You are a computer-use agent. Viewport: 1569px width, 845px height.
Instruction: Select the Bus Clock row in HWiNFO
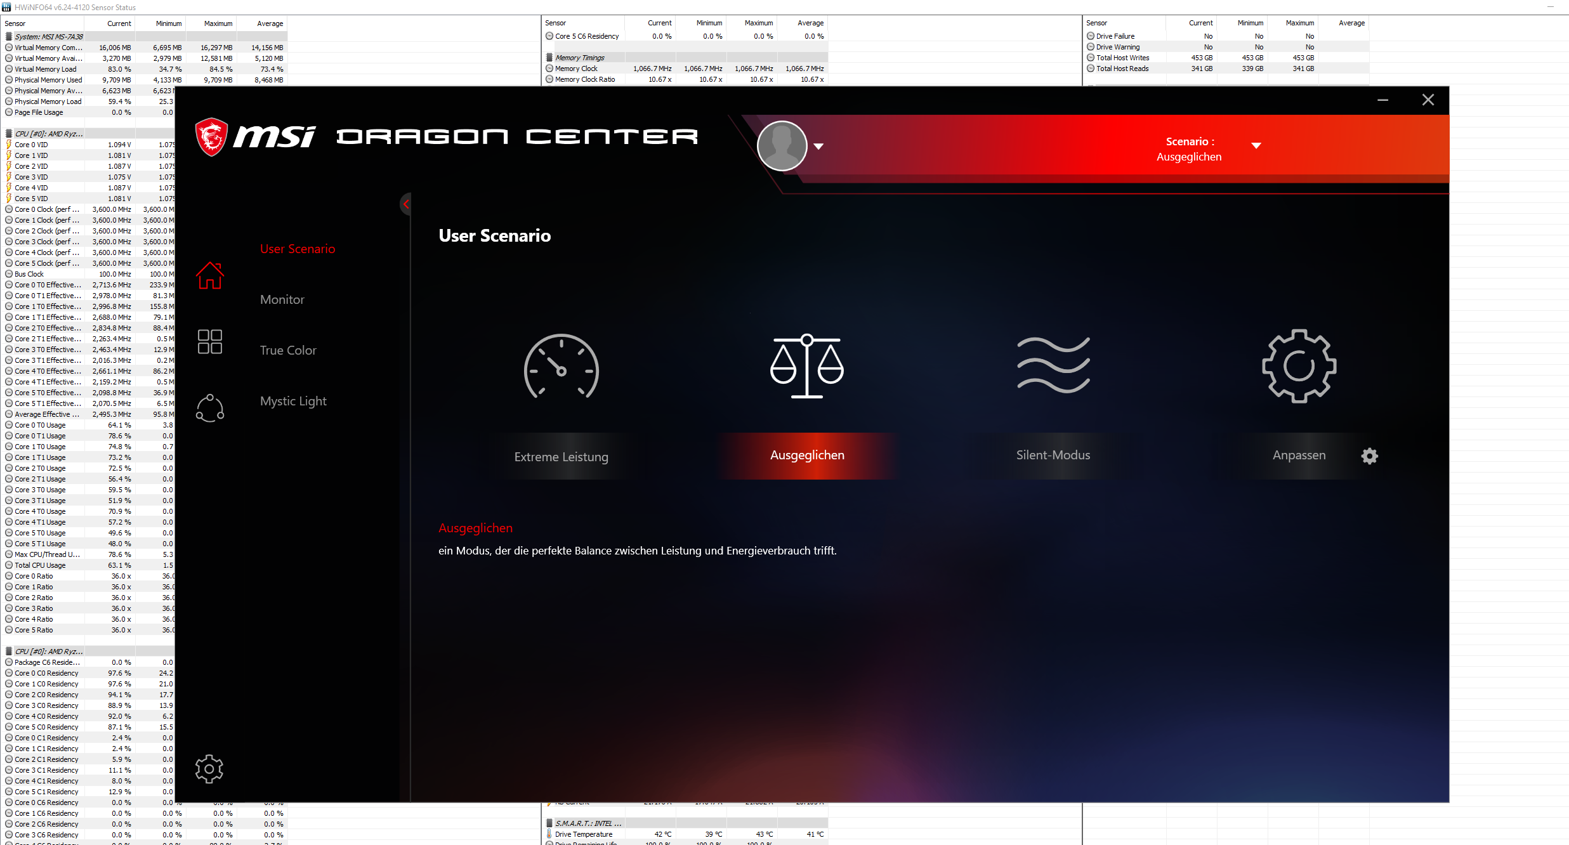click(89, 274)
